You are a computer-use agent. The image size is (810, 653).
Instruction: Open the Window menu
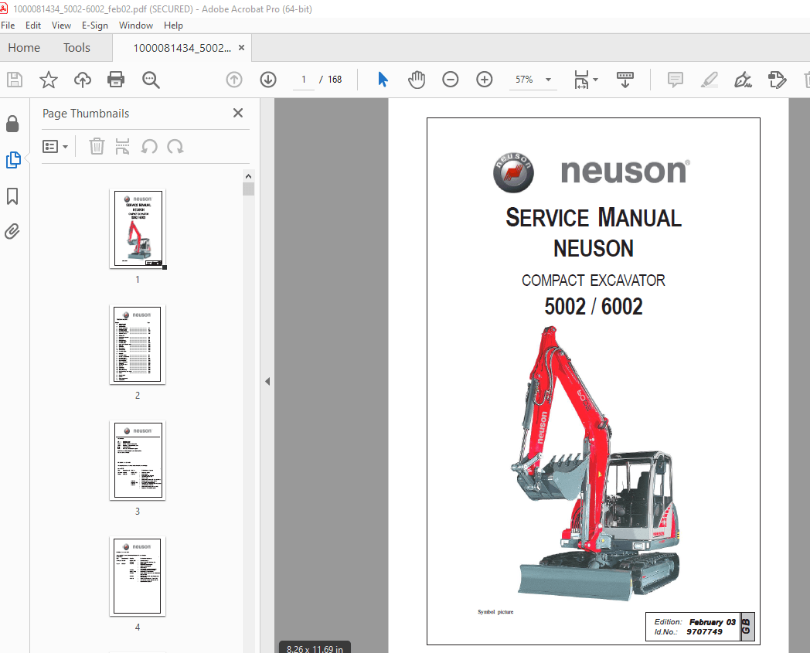(136, 26)
